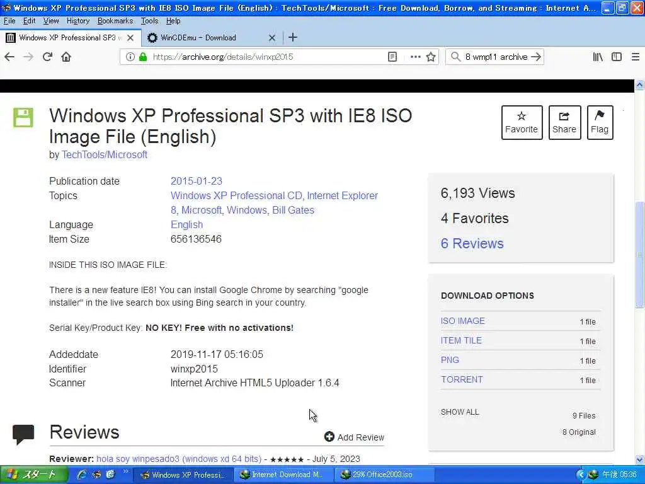Viewport: 645px width, 484px height.
Task: Toggle reader view in address bar
Action: click(392, 57)
